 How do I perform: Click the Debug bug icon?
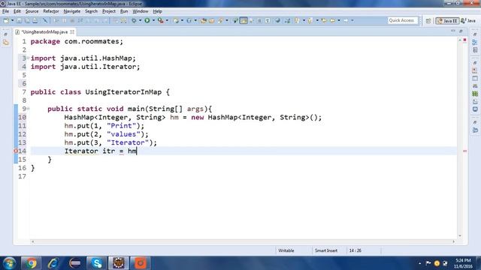point(134,20)
